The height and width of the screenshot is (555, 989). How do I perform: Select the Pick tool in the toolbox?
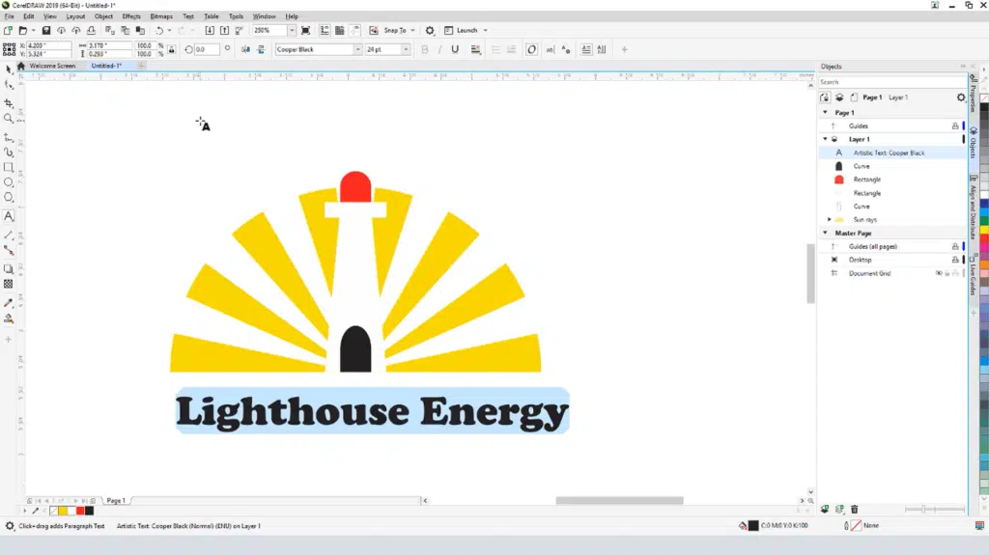(8, 69)
